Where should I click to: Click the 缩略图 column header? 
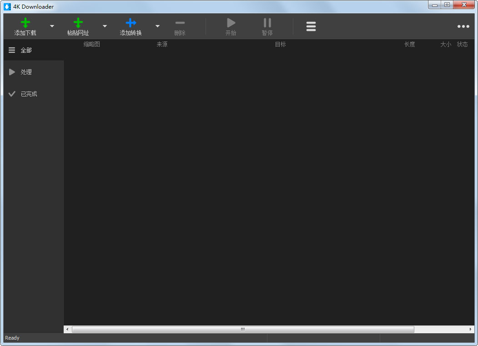[92, 44]
